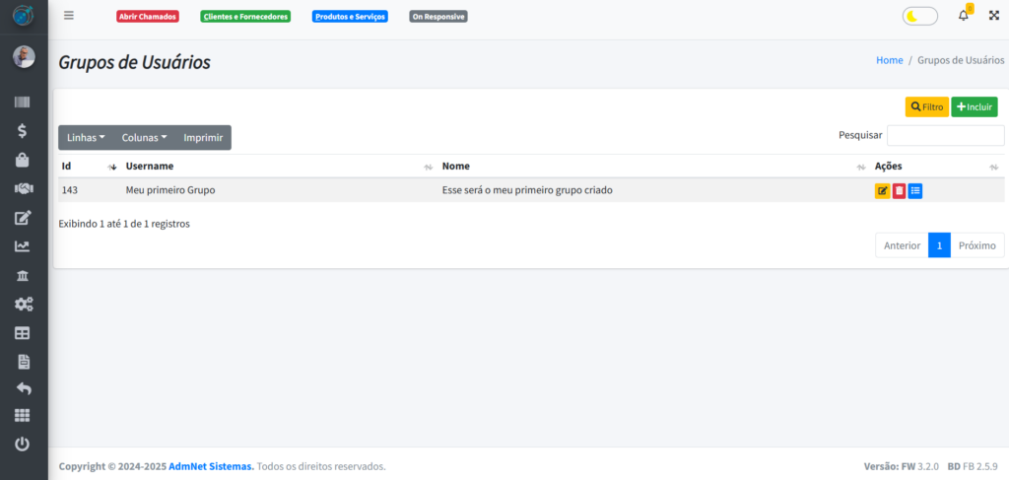Open the Abrir Chamados shortcut
1009x480 pixels.
tap(147, 17)
